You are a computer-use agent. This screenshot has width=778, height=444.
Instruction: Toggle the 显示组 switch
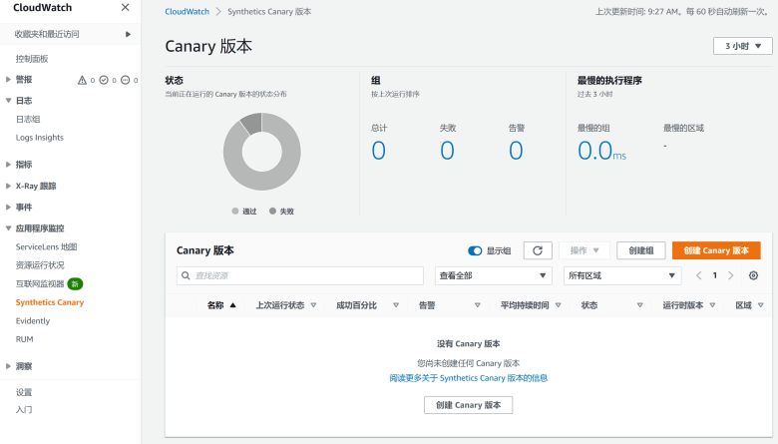[475, 251]
